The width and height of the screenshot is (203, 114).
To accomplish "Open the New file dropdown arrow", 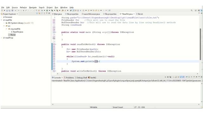I will pyautogui.click(x=4, y=10).
